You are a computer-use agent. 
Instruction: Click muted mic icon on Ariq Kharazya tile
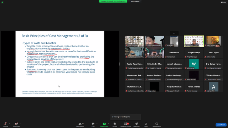point(186,57)
